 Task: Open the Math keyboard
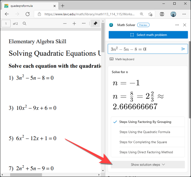click(122, 59)
